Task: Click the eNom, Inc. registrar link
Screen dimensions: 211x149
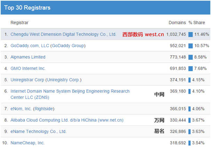Action: pyautogui.click(x=21, y=109)
